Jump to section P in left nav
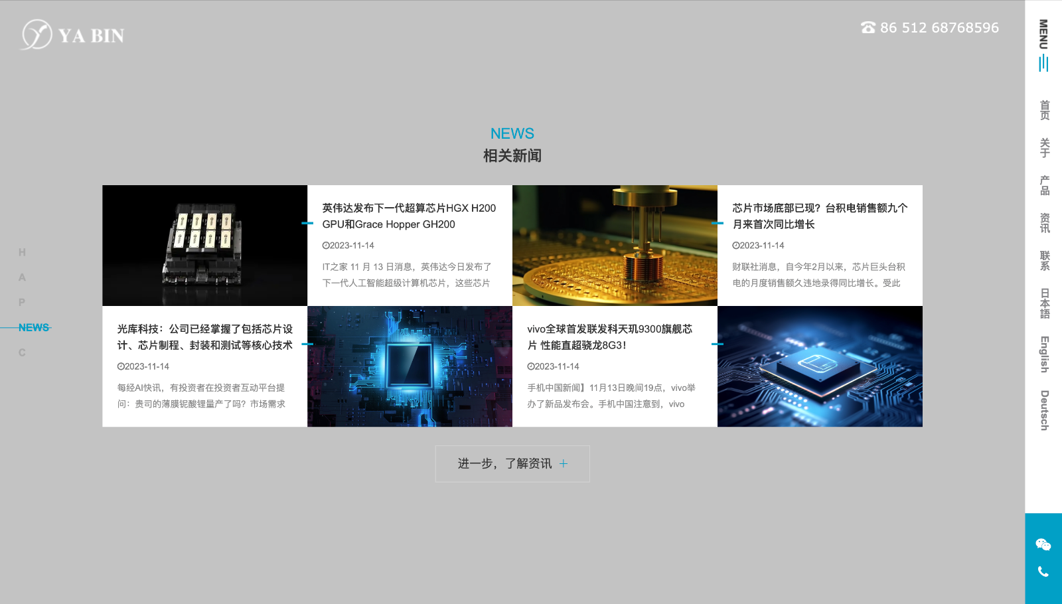The image size is (1062, 604). tap(22, 303)
